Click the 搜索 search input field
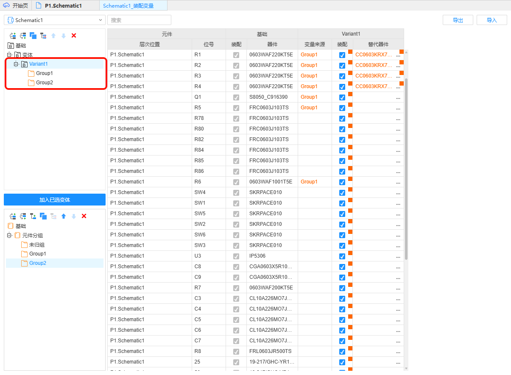This screenshot has width=511, height=375. pos(139,20)
